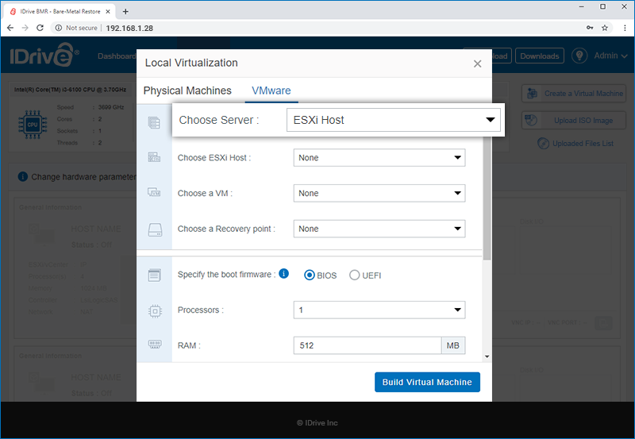Open the browser three-dot menu

point(625,28)
